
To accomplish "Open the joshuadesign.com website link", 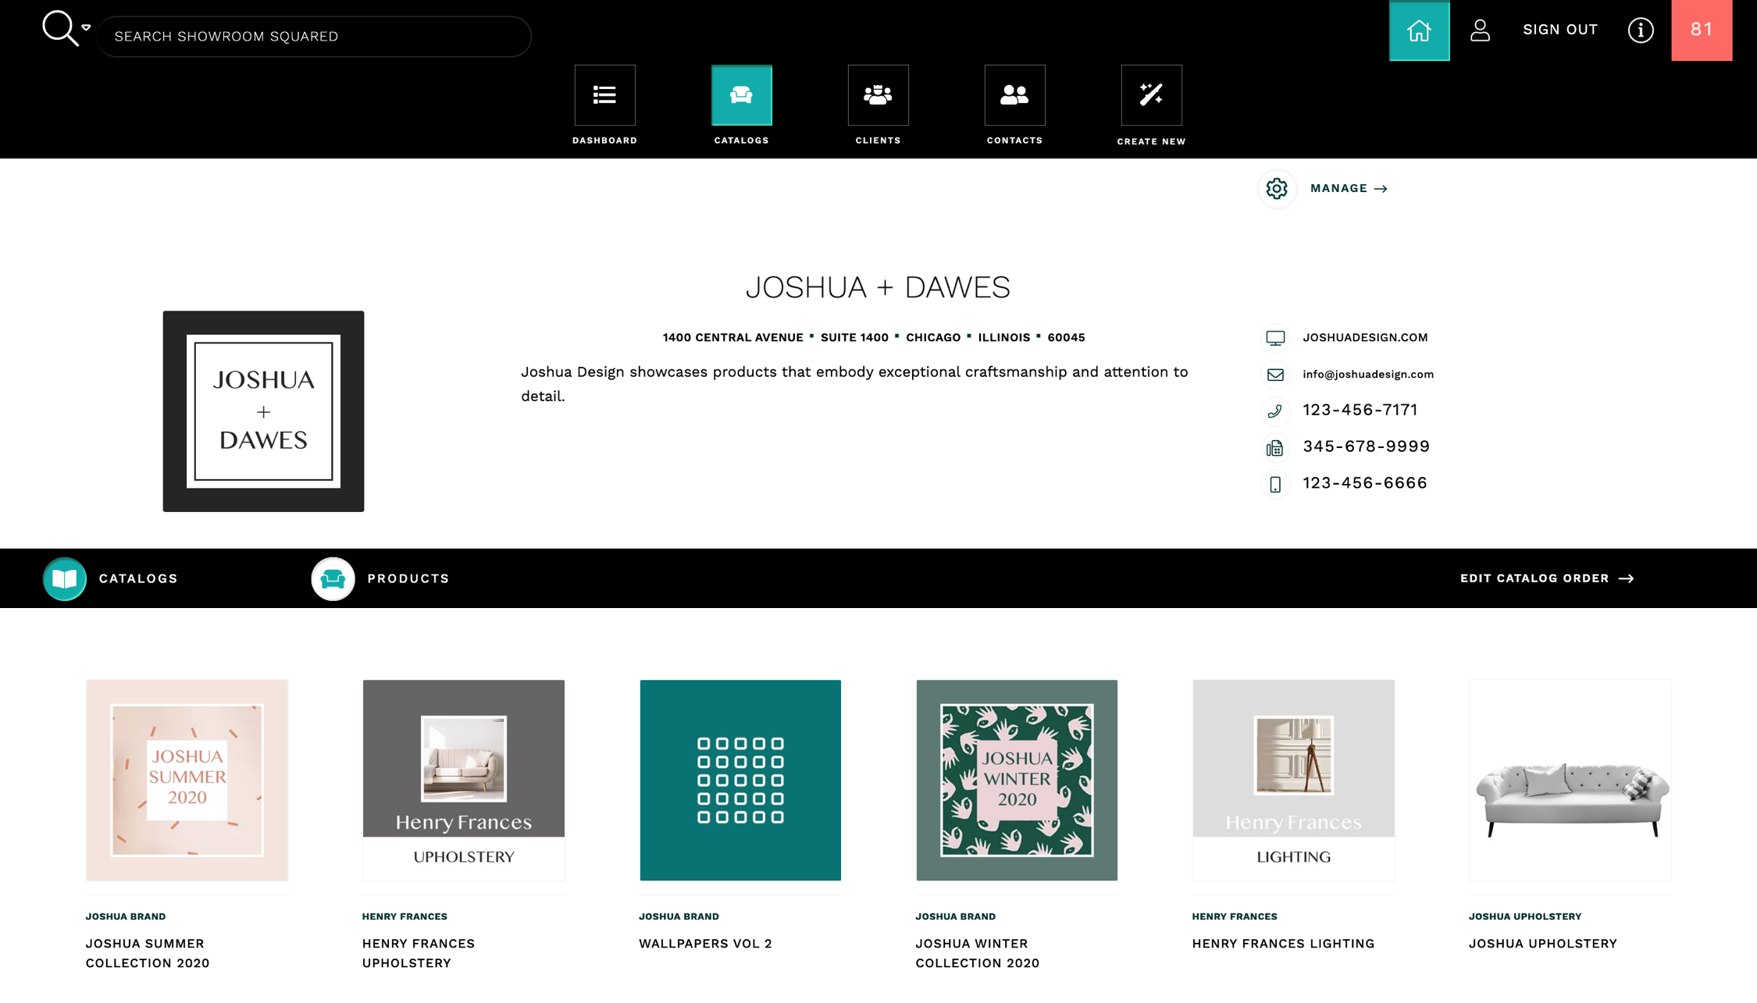I will (x=1364, y=337).
